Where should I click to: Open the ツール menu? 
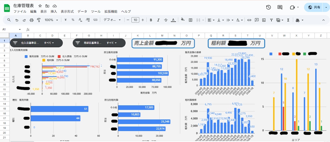coord(96,12)
